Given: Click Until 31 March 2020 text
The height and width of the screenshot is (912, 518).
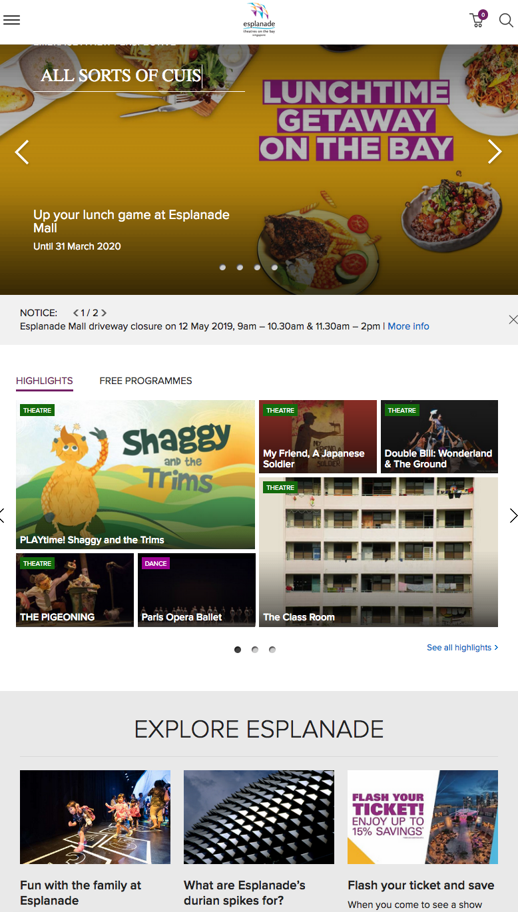Looking at the screenshot, I should (x=77, y=246).
